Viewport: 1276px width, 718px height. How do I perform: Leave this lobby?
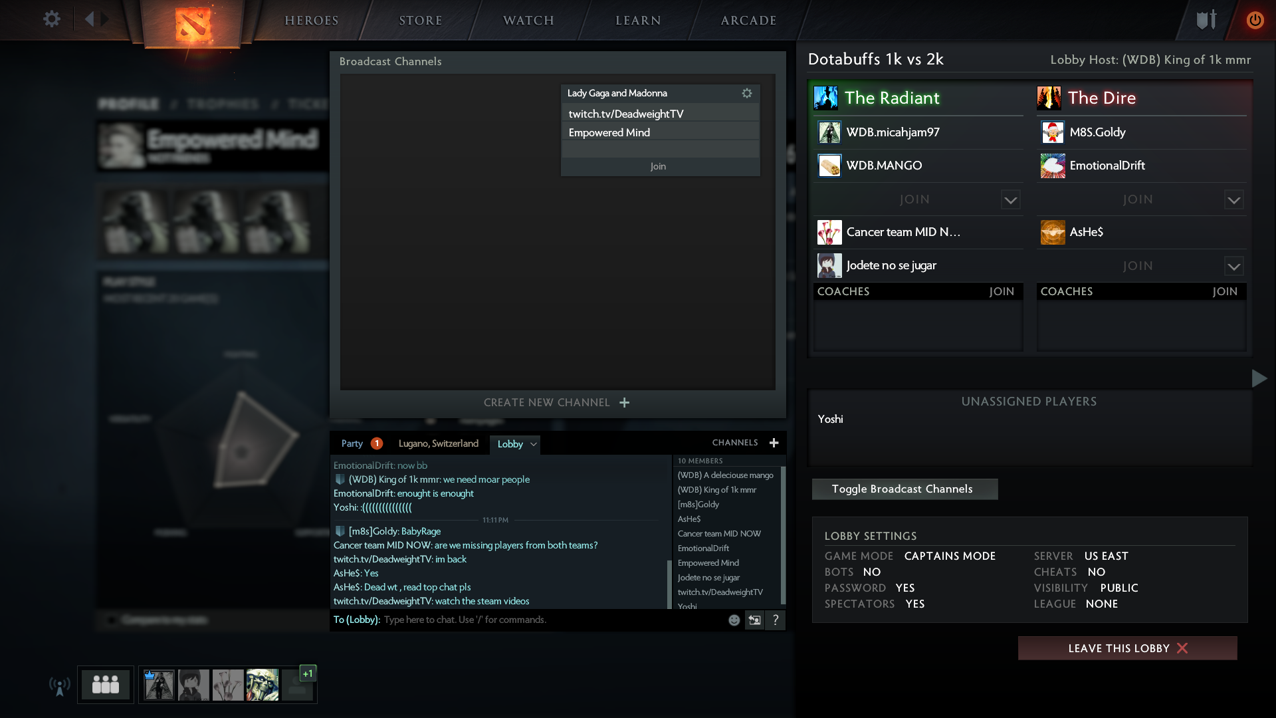click(1127, 648)
